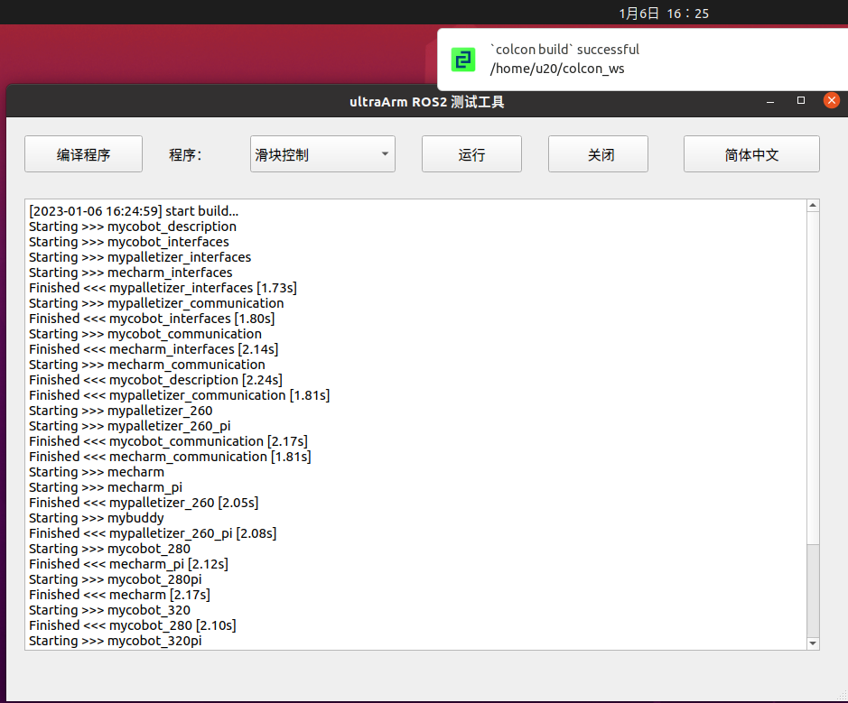The height and width of the screenshot is (703, 848).
Task: Click the 运行 run button
Action: (471, 154)
